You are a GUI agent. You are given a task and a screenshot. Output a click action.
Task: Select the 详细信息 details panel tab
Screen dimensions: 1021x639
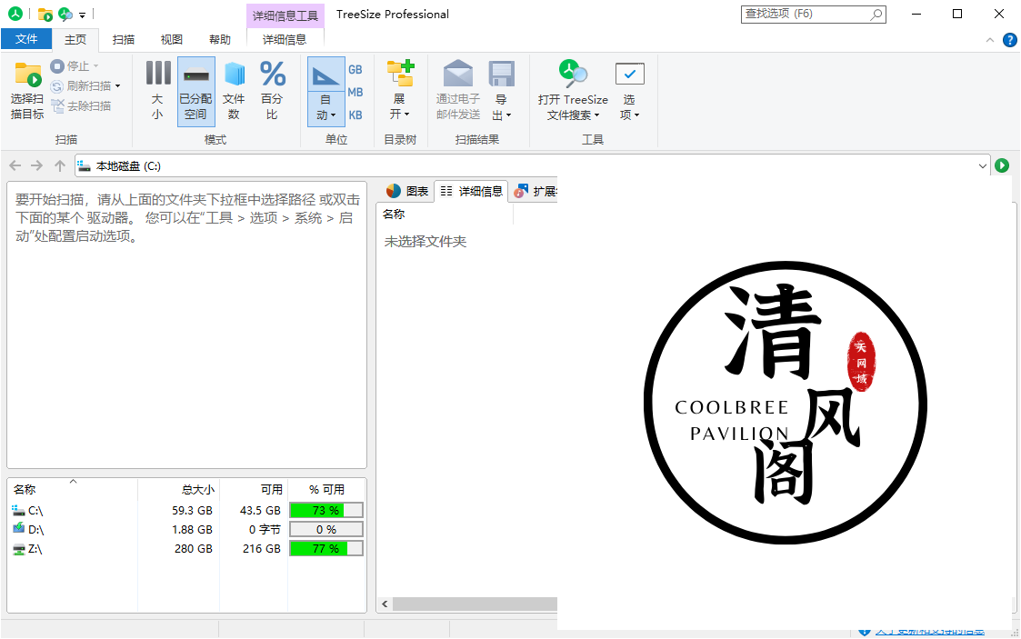point(472,191)
